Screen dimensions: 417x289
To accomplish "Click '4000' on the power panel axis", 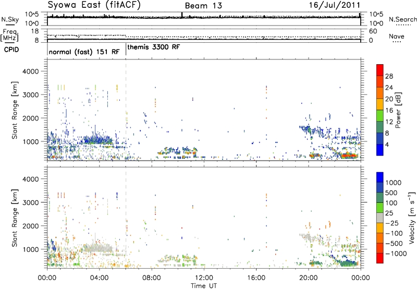I will pos(30,71).
